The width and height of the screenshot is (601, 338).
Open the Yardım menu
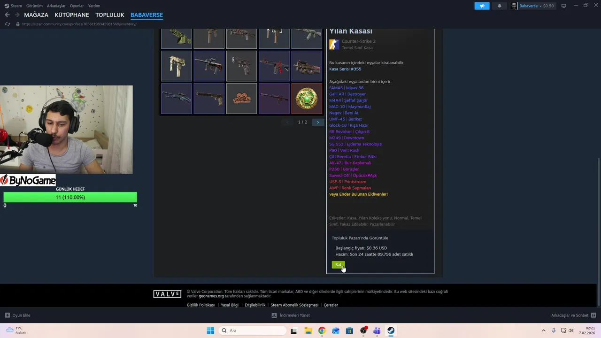(94, 6)
